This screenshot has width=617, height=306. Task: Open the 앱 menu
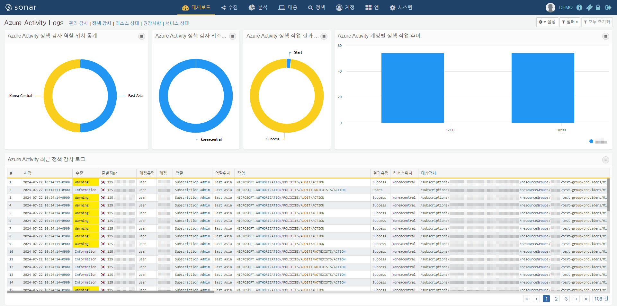[x=372, y=7]
